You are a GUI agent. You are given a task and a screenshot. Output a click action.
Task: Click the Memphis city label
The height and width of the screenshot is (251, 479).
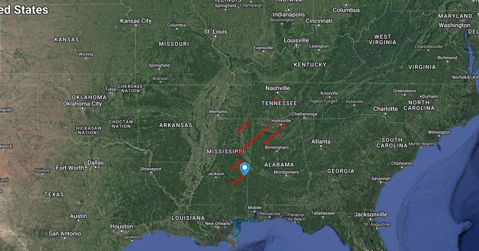[x=218, y=112]
